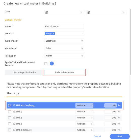The height and width of the screenshot is (140, 131).
Task: Open the start date calendar icon
Action: coord(47,13)
